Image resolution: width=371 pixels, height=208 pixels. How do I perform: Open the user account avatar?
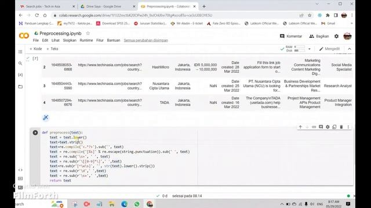pos(347,36)
